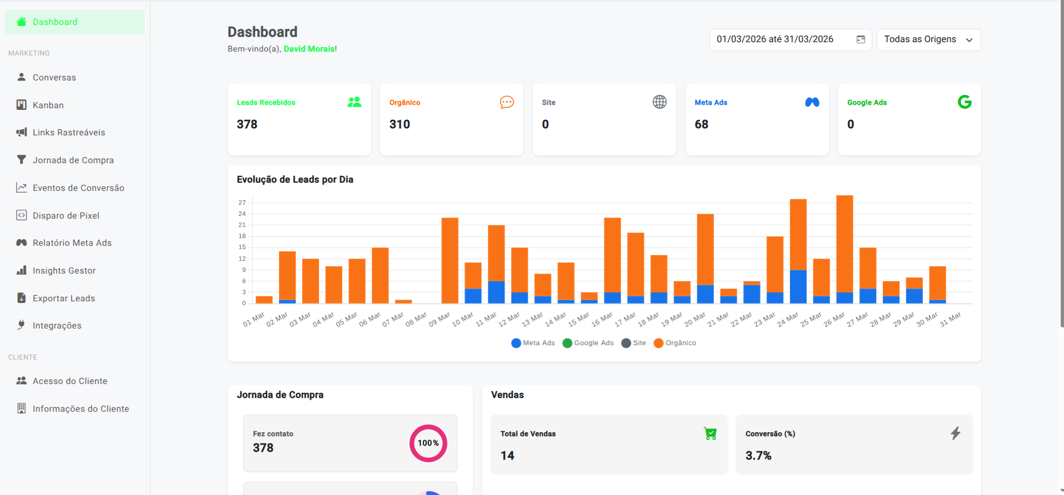Viewport: 1064px width, 495px height.
Task: Go to Conversas in the sidebar
Action: click(75, 77)
